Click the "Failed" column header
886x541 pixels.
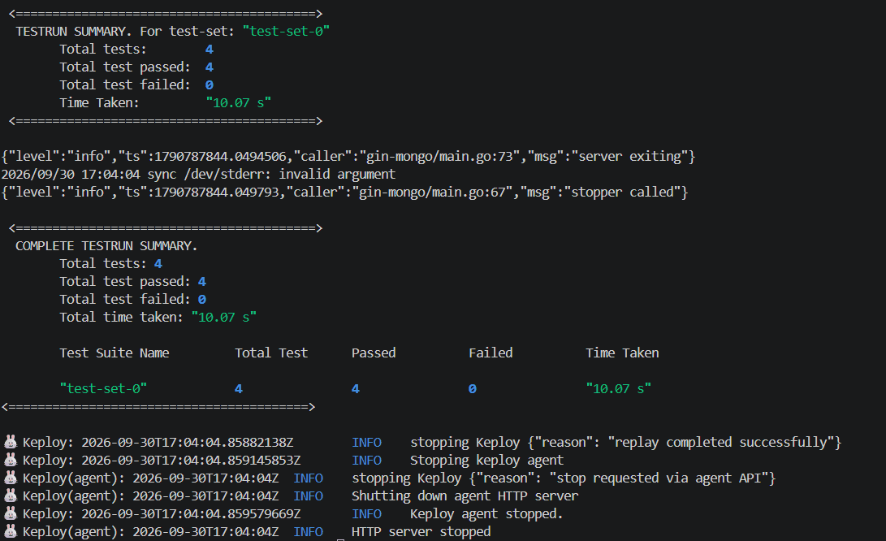pos(491,353)
